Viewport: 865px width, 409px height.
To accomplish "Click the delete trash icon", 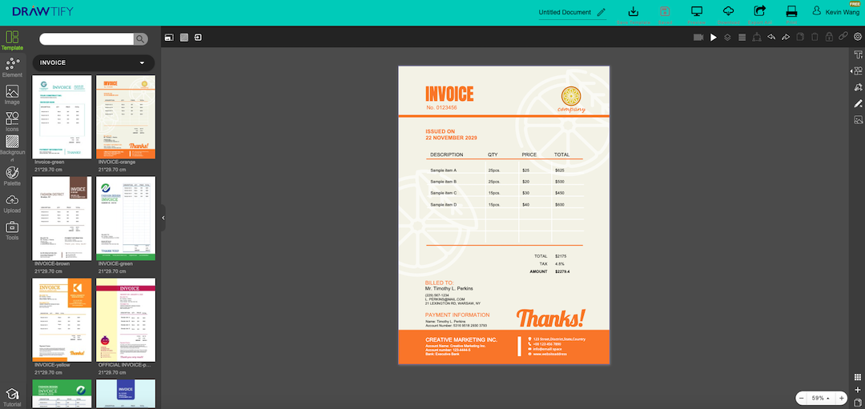I will click(x=815, y=37).
